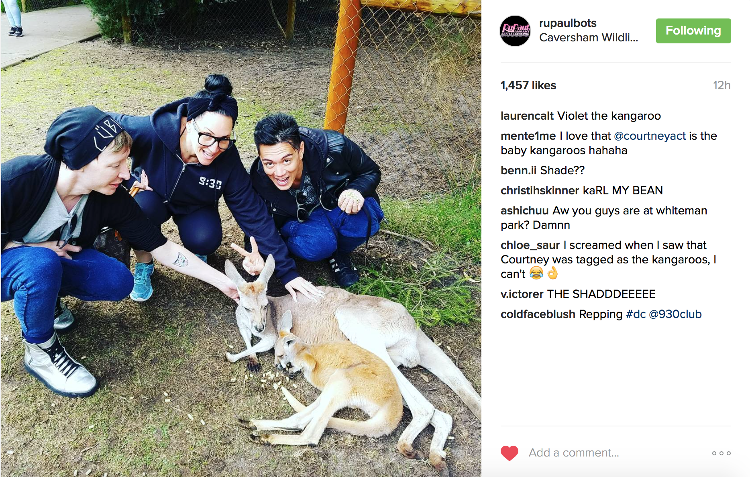The image size is (750, 477).
Task: View the 1,457 likes list
Action: point(528,85)
